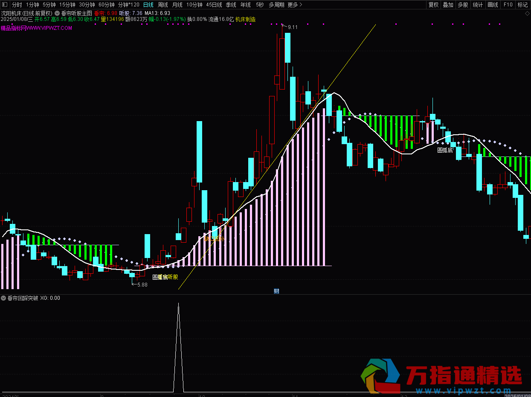Select the 日线 daily period tab
The width and height of the screenshot is (531, 397).
148,5
